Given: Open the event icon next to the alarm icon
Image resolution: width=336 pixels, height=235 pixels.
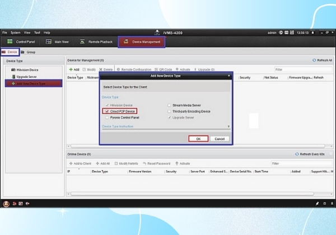Looking at the screenshot, I should coord(15,204).
